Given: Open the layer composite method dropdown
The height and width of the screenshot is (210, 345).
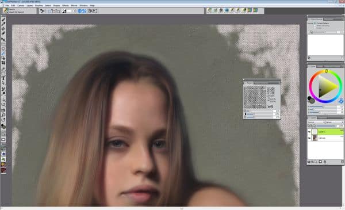Looking at the screenshot, I should click(316, 122).
